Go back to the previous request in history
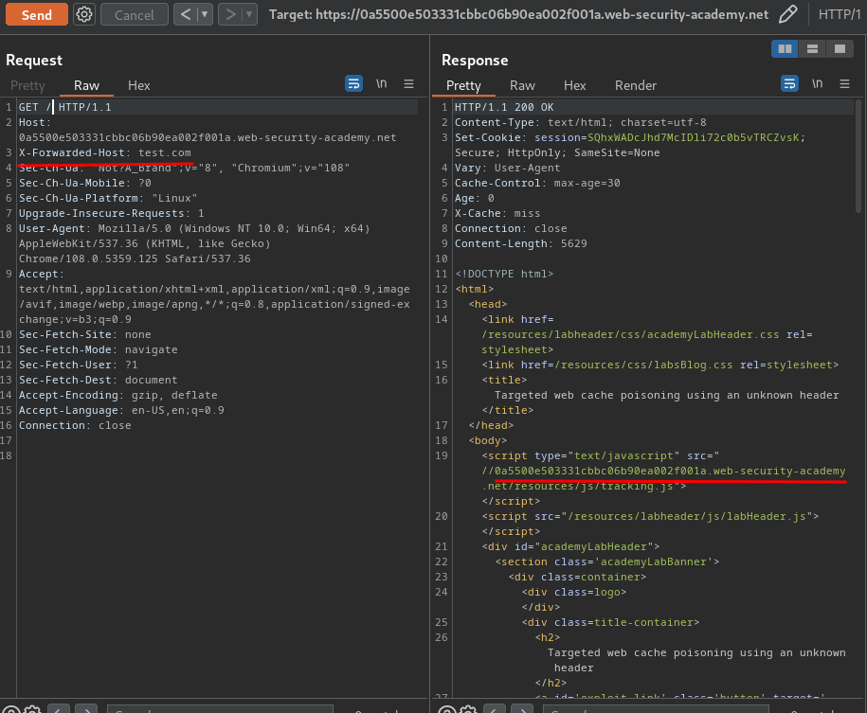The image size is (867, 713). [x=186, y=14]
